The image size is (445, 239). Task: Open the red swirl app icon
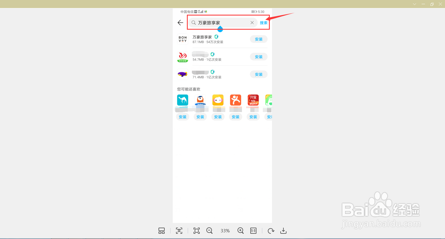(183, 57)
